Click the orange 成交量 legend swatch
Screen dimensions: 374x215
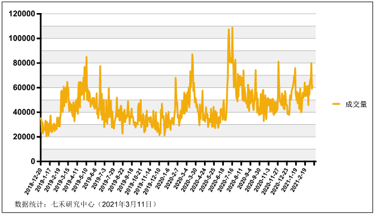point(336,104)
